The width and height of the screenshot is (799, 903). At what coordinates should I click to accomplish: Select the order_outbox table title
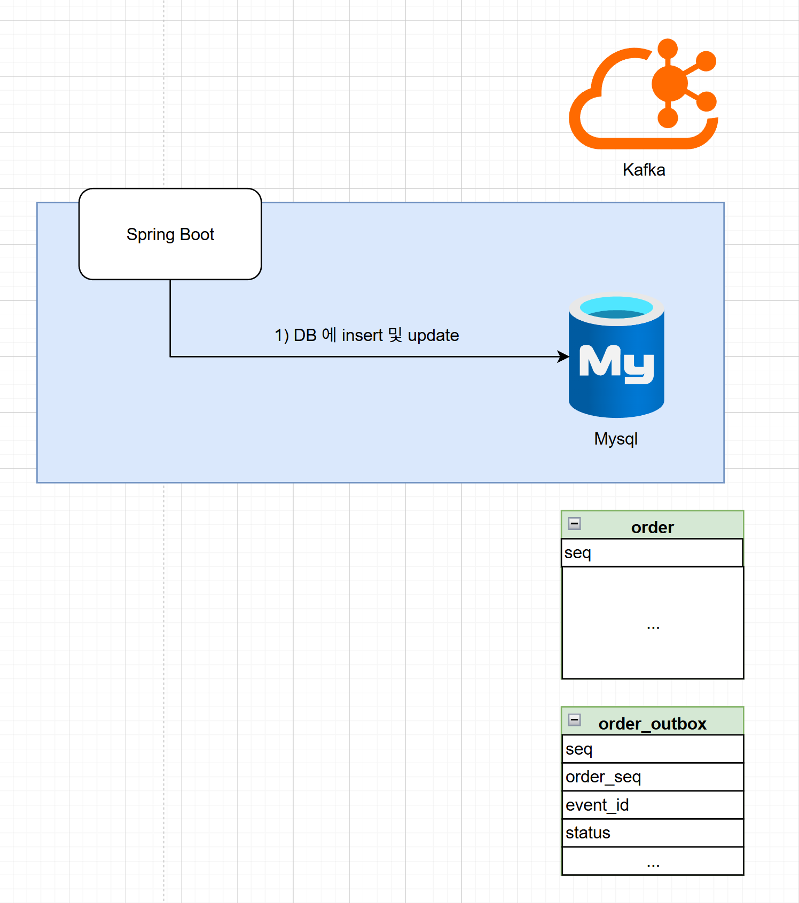(x=652, y=724)
